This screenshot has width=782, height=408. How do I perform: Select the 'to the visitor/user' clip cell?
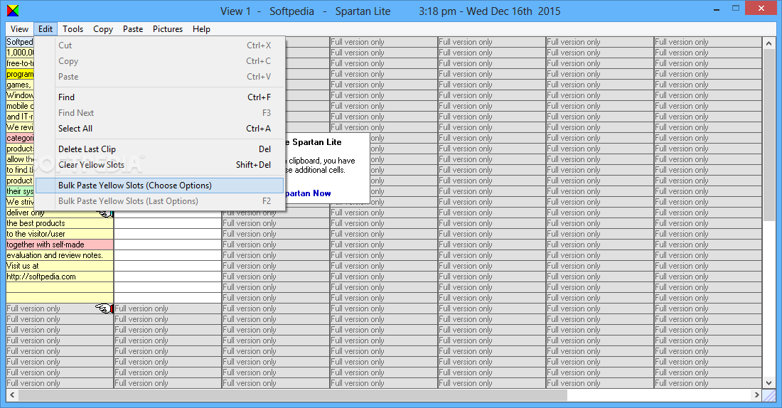click(60, 234)
